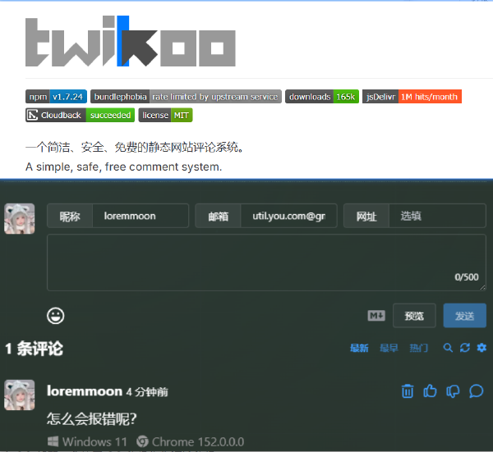This screenshot has height=452, width=493.
Task: Click the 4 分钟前 timestamp
Action: 147,392
